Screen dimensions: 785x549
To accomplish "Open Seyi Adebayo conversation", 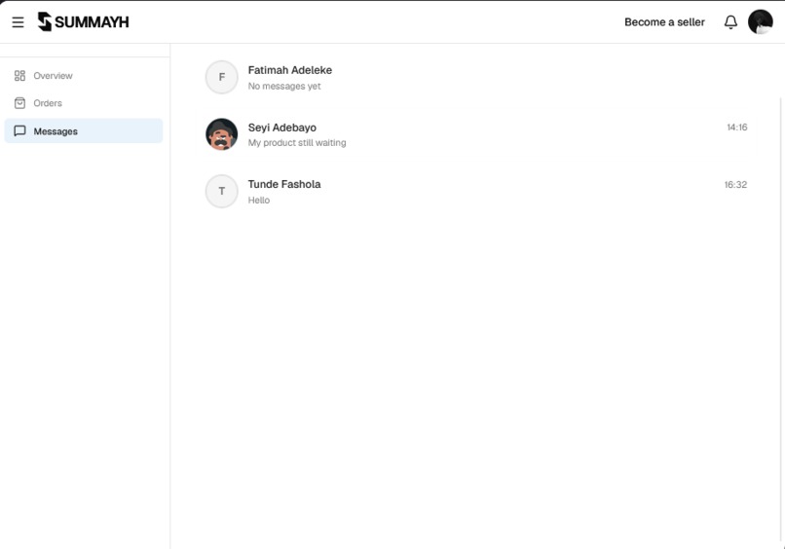I will click(x=475, y=134).
